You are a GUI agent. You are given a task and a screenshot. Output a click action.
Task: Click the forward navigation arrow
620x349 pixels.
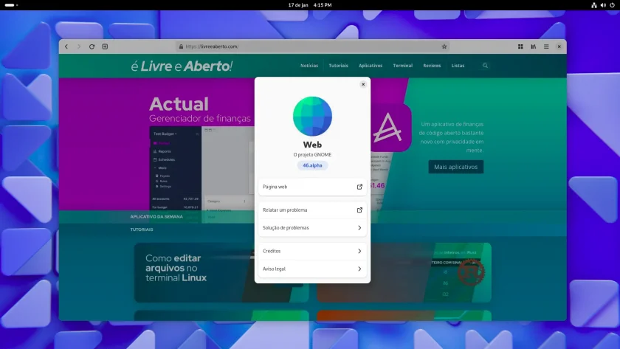pos(79,46)
